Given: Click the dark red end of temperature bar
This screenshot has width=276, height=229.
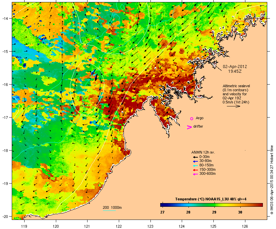Looking at the screenshot, I should click(261, 205).
